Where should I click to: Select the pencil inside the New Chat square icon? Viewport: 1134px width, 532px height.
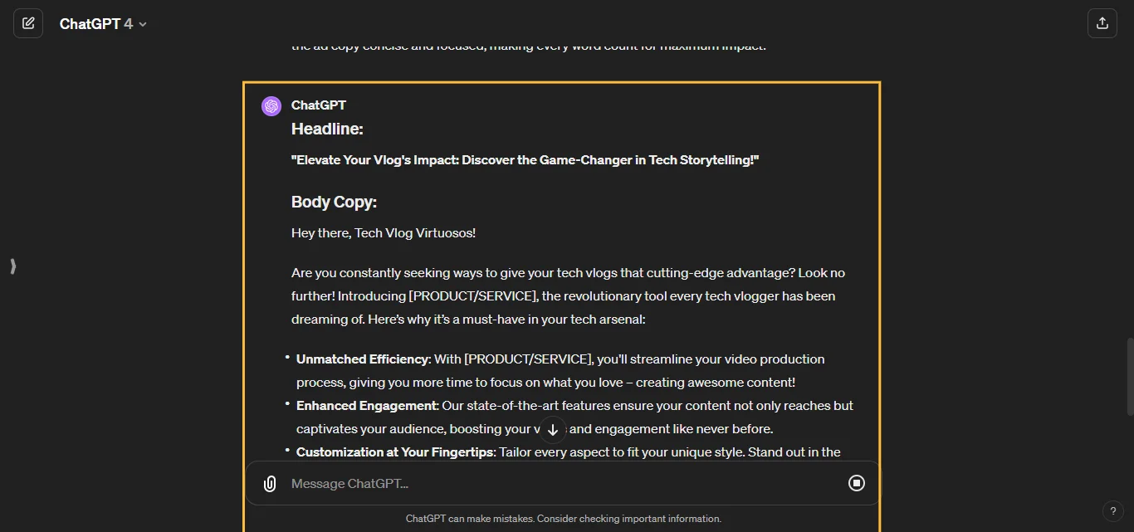coord(28,22)
